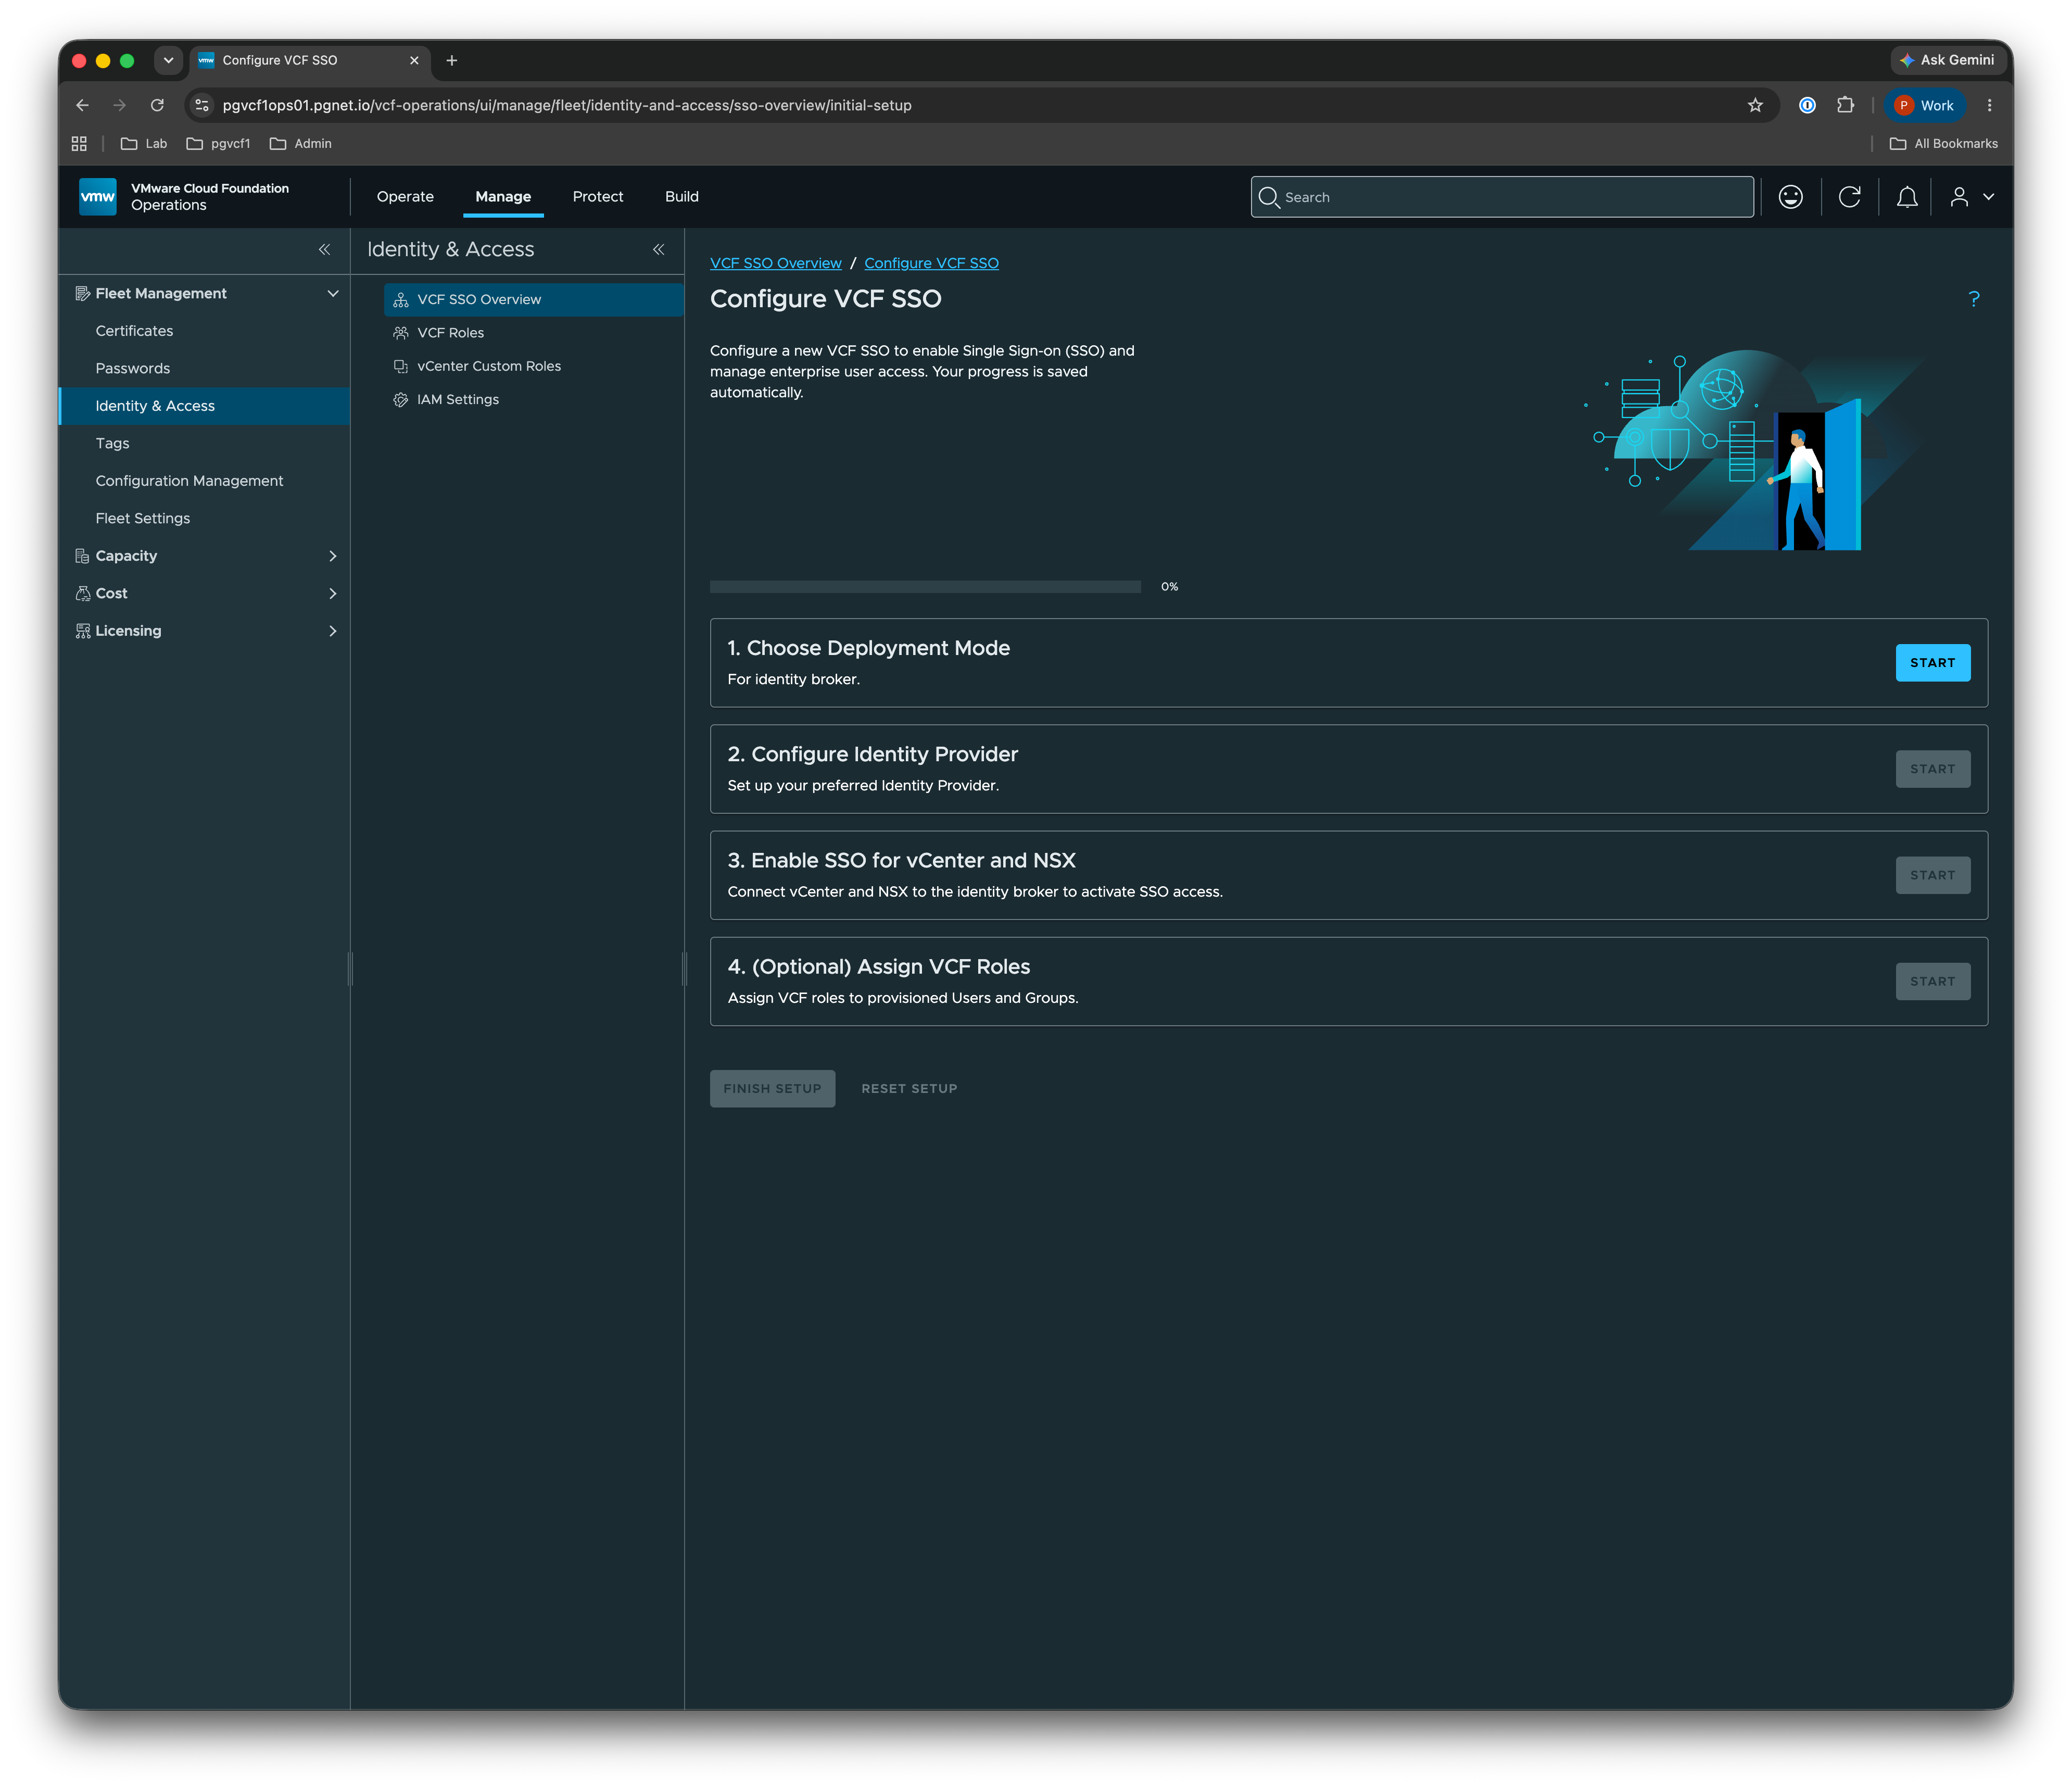2072x1787 pixels.
Task: Focus the Search input field
Action: pyautogui.click(x=1502, y=197)
